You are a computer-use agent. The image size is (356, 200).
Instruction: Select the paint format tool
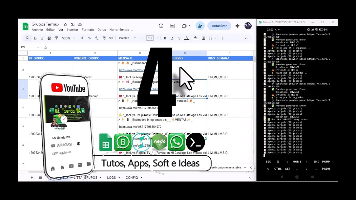coord(56,38)
